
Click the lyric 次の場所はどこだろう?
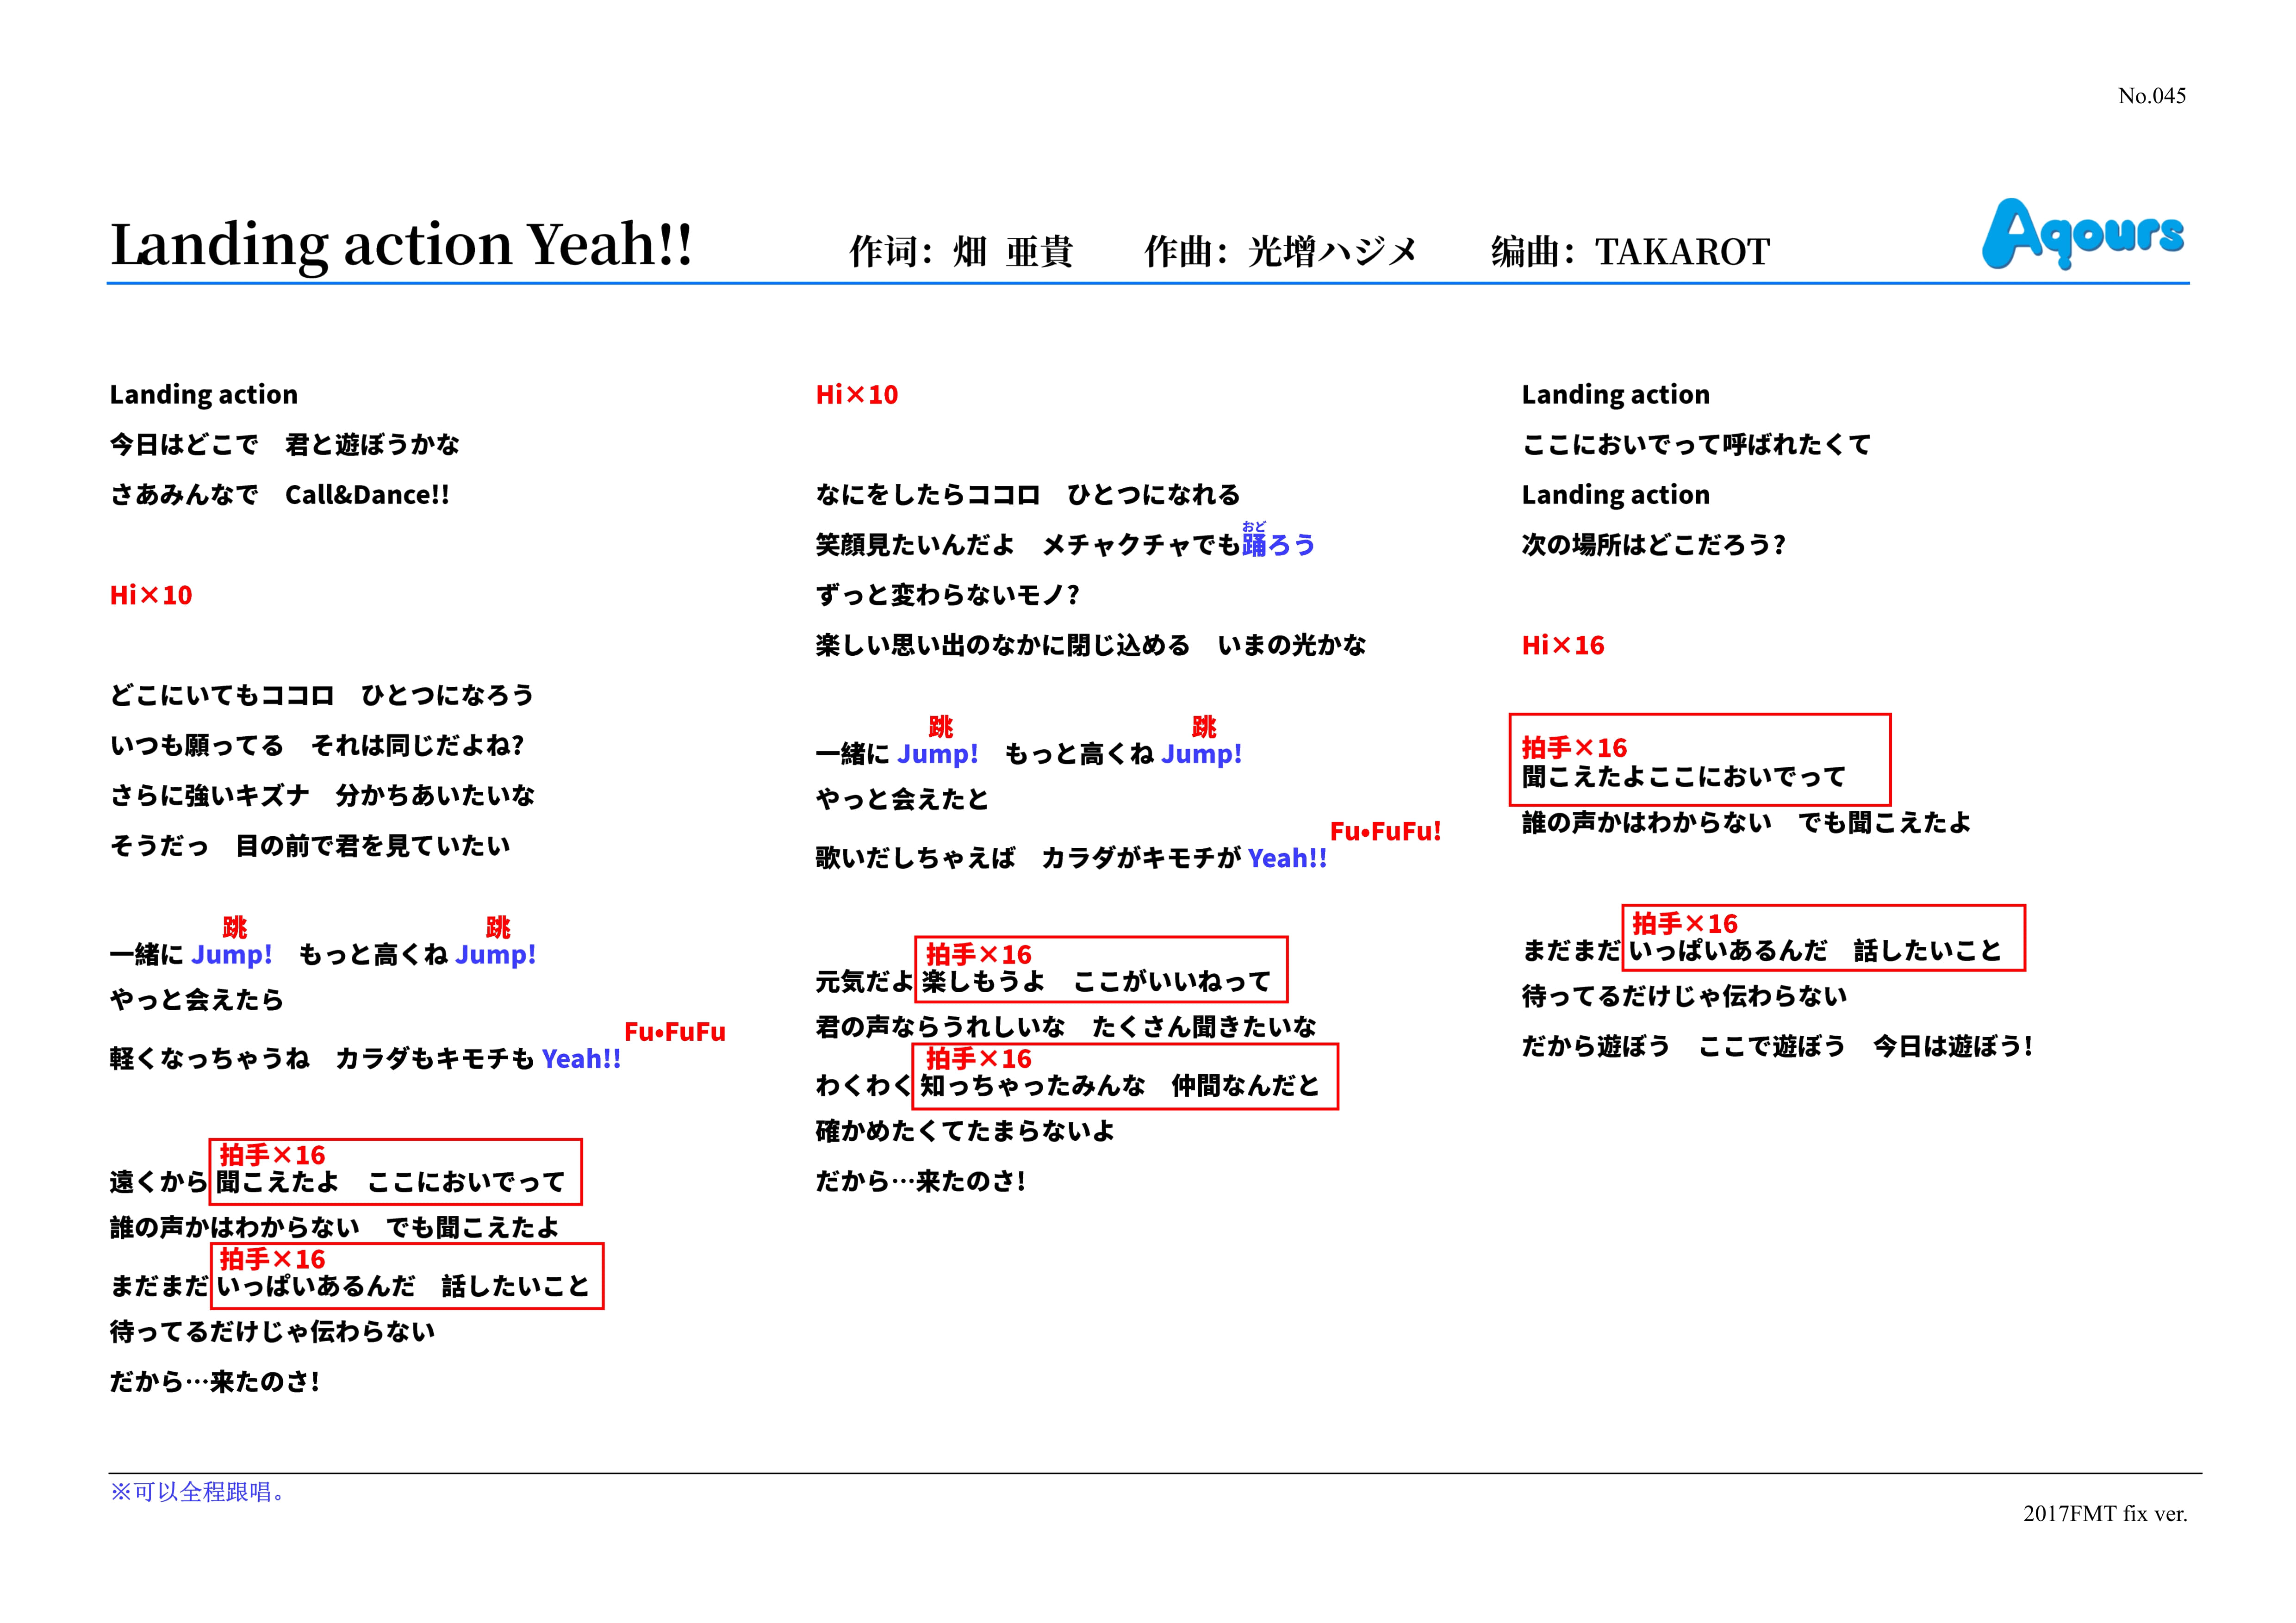click(x=1653, y=545)
